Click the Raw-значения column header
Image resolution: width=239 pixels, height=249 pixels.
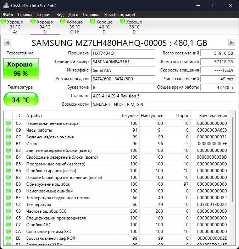(210, 116)
